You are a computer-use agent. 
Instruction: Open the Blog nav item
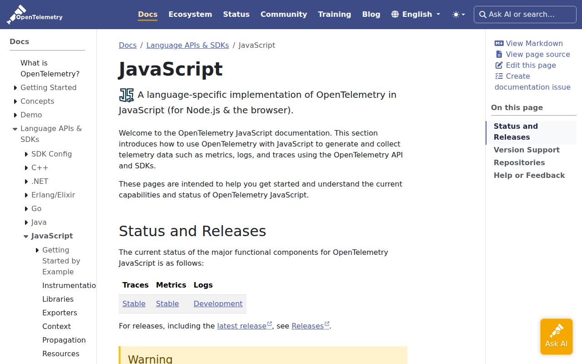(371, 15)
